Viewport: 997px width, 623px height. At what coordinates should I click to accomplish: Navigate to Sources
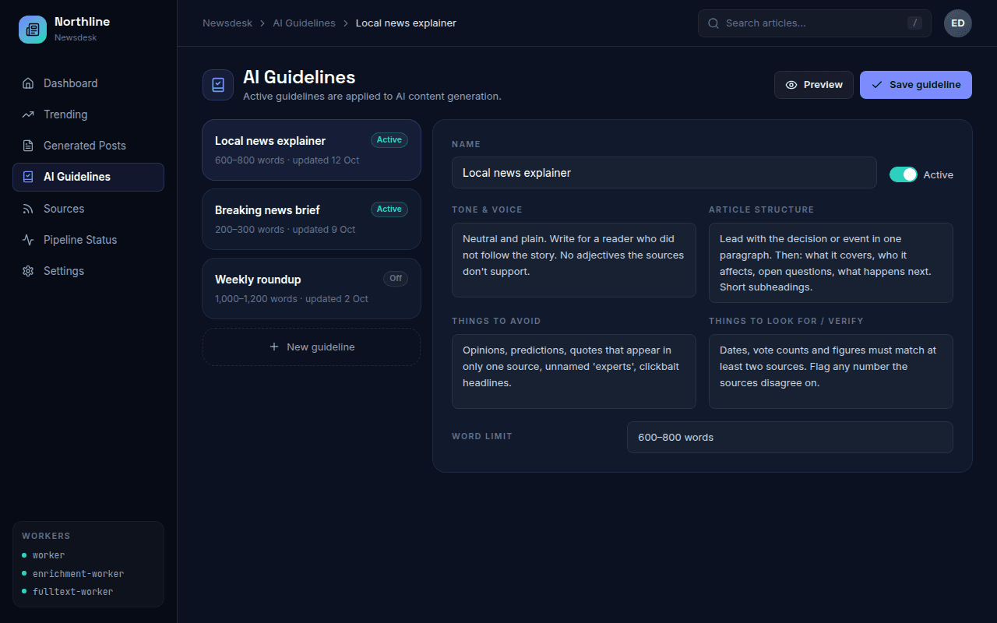click(x=88, y=209)
